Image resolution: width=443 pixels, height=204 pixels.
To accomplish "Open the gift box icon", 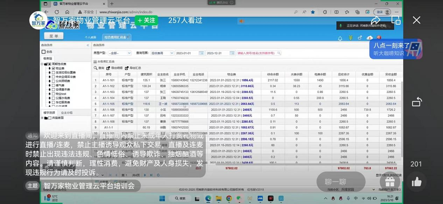I will (x=389, y=182).
